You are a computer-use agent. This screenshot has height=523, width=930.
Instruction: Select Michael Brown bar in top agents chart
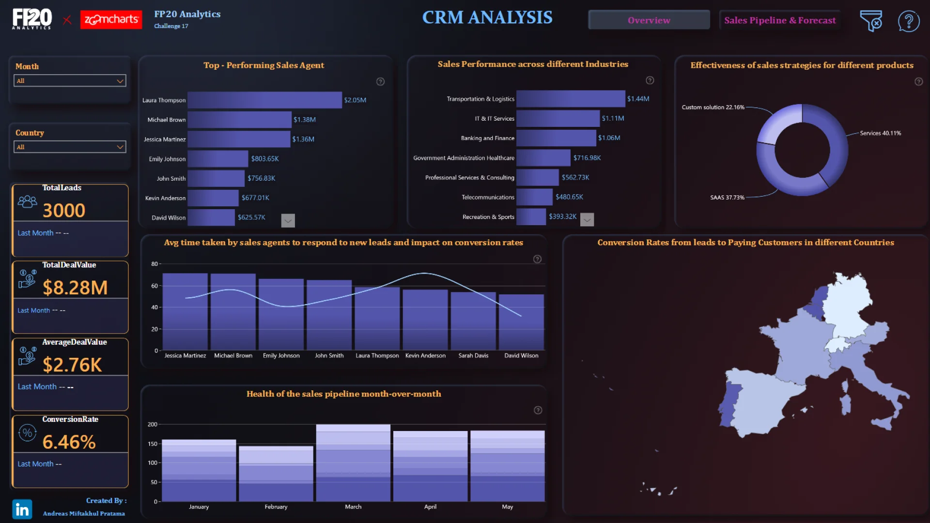pos(239,120)
